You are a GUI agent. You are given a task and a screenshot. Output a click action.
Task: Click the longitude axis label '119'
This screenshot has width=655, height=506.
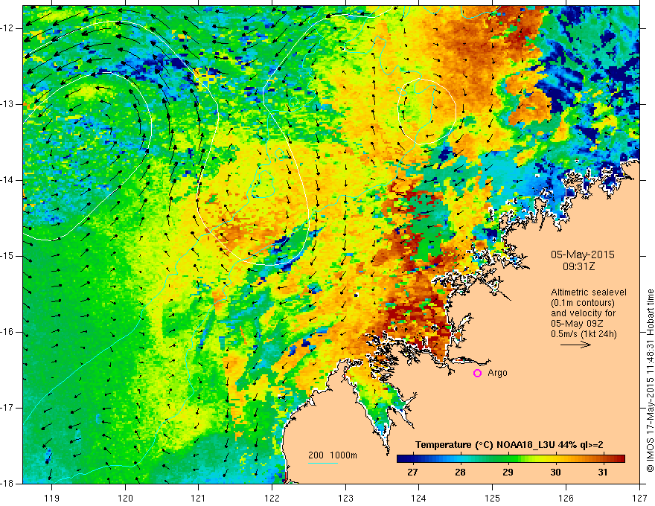(52, 498)
